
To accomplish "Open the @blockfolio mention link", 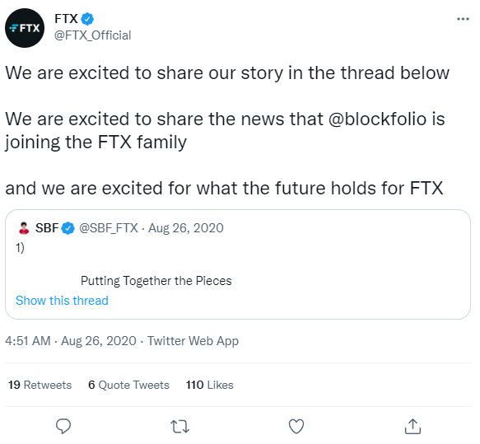I will point(377,119).
